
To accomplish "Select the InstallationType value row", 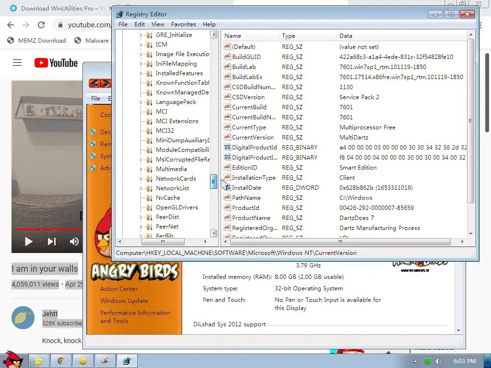I will pyautogui.click(x=344, y=177).
